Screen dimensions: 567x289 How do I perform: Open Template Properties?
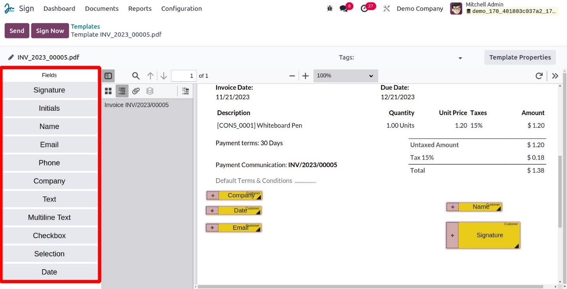(x=520, y=57)
